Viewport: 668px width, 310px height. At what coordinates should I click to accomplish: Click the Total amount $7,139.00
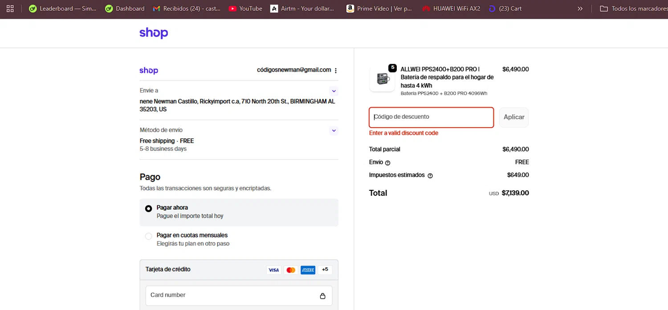click(x=515, y=193)
